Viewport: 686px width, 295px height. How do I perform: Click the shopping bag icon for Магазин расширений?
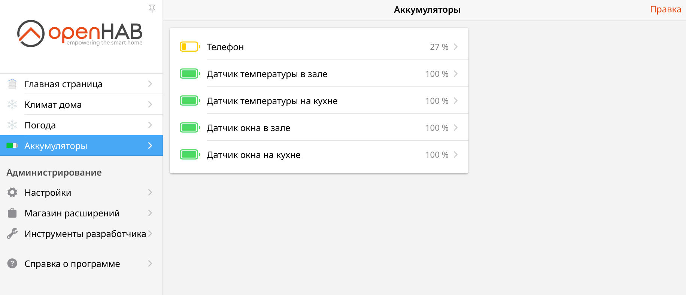tap(12, 213)
